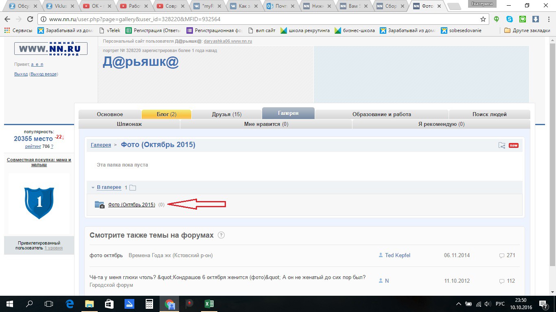The image size is (556, 312).
Task: Select the 'Шпионаж' tab
Action: click(129, 124)
